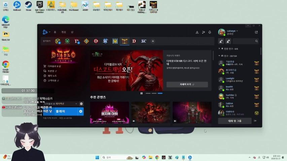Click the region globe icon
Screen dimensions: 287x161
[81, 104]
